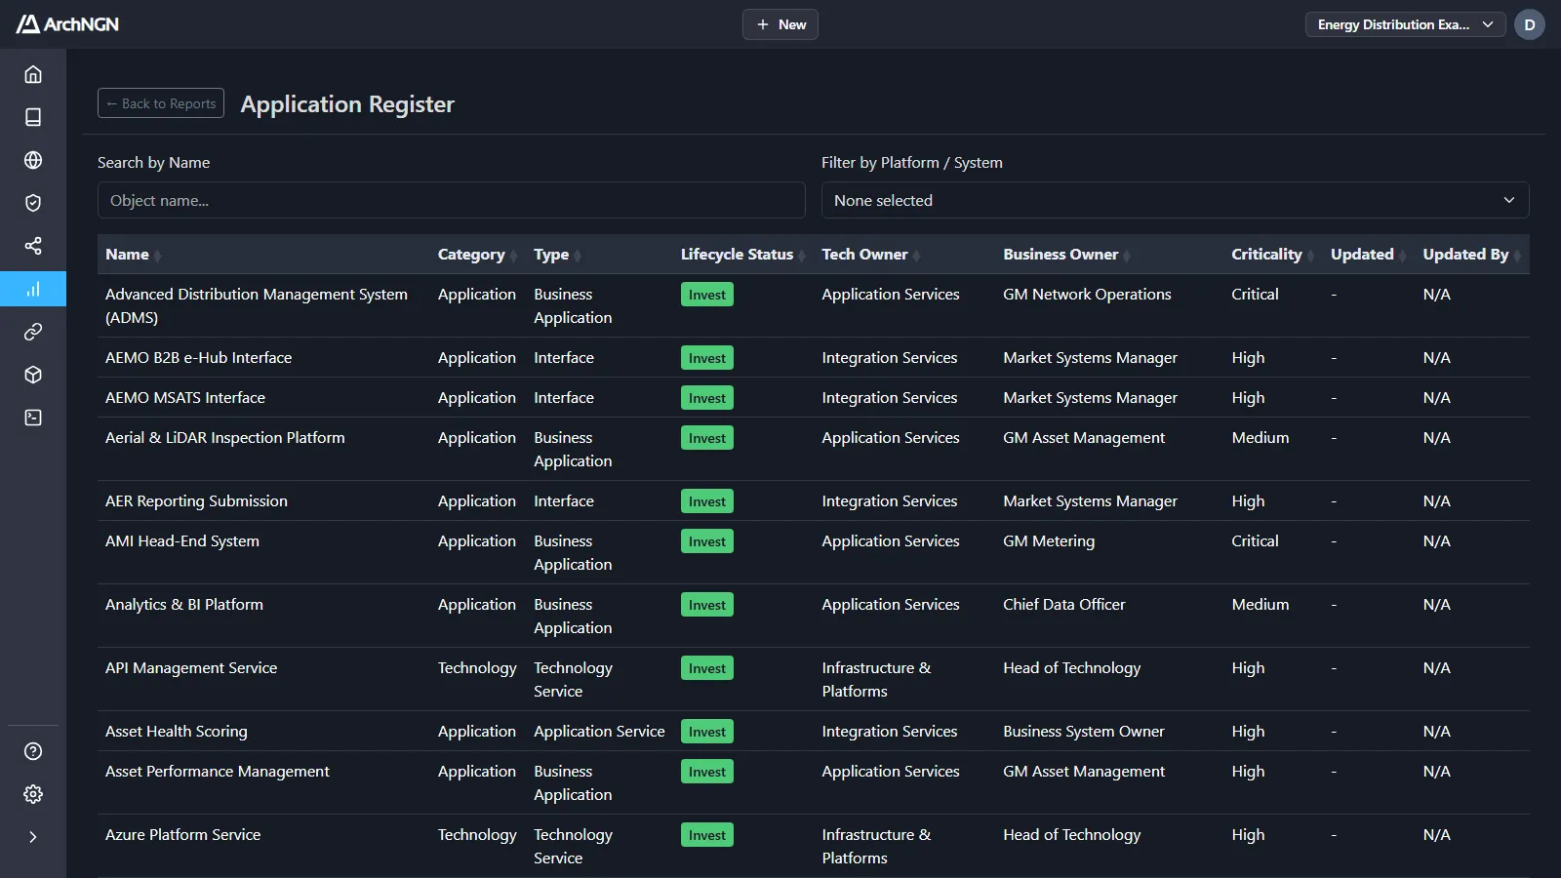
Task: Click Invest badge in Asset Health Scoring row
Action: coord(707,732)
